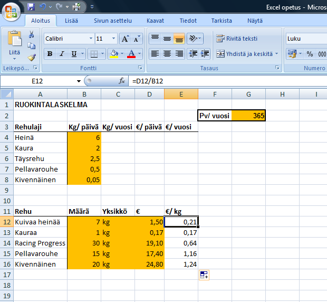Select cell G2 containing 365
The width and height of the screenshot is (327, 302).
(248, 116)
